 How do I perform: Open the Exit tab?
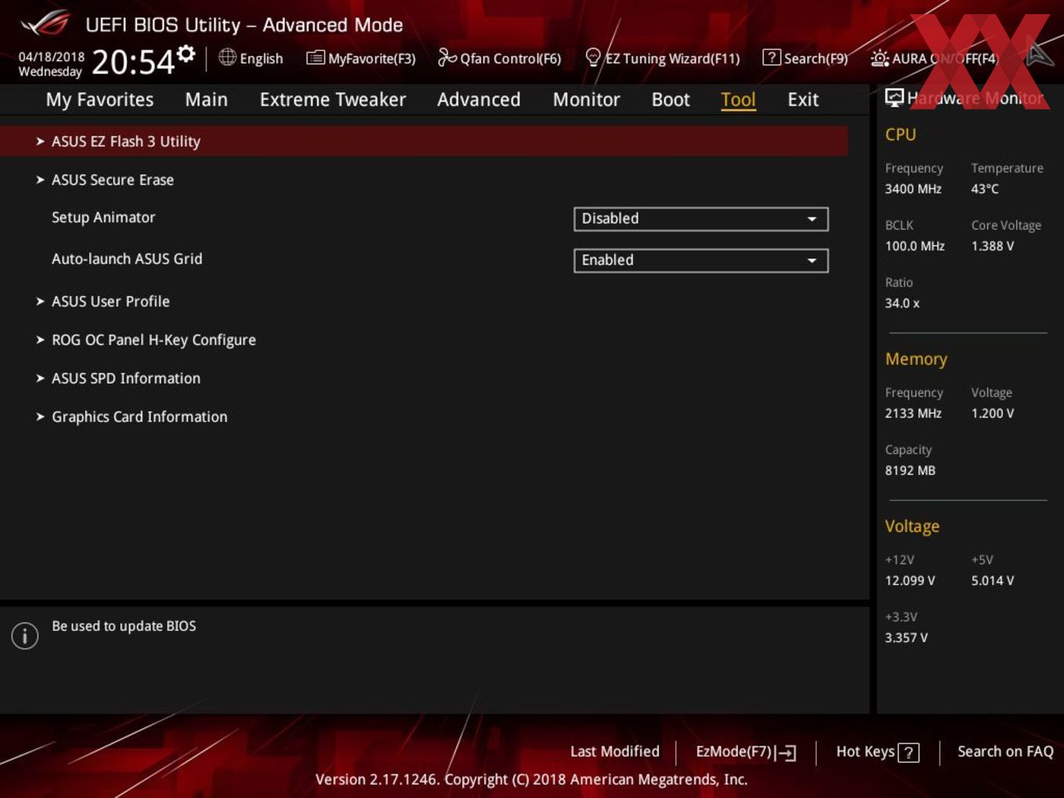coord(803,99)
